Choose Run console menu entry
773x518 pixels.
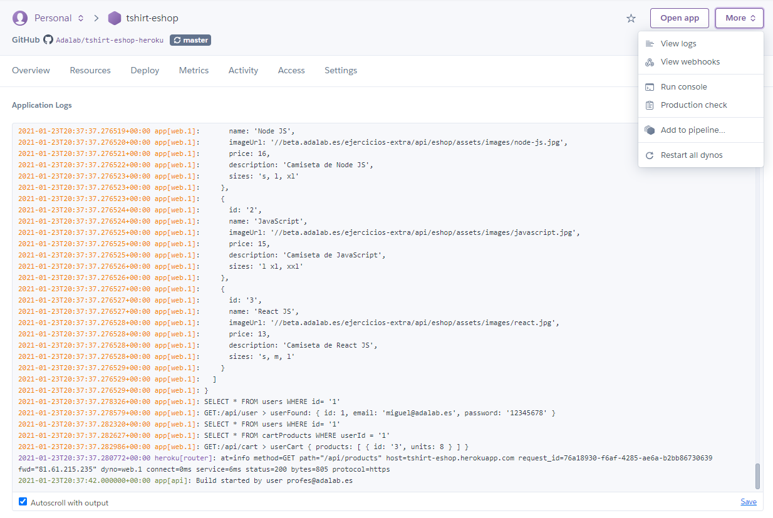(700, 87)
